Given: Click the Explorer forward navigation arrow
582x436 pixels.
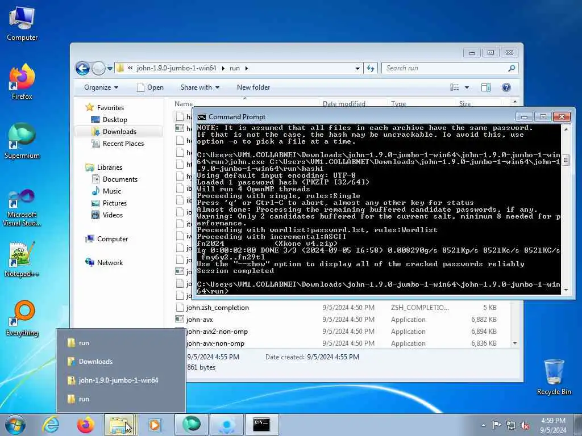Looking at the screenshot, I should pyautogui.click(x=98, y=68).
